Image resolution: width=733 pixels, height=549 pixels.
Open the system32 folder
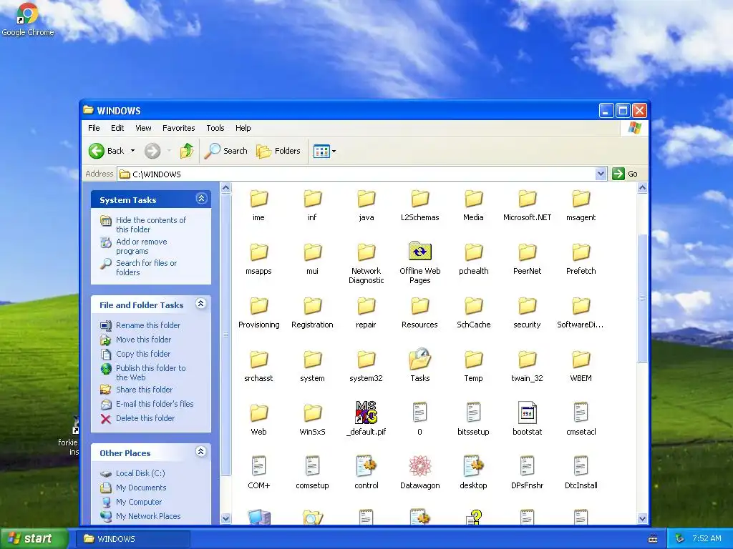click(x=366, y=360)
